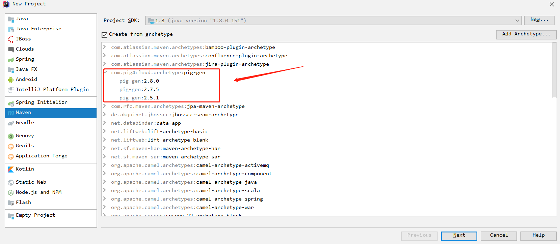560x244 pixels.
Task: Select camel-archetype-activemq row
Action: pos(327,165)
